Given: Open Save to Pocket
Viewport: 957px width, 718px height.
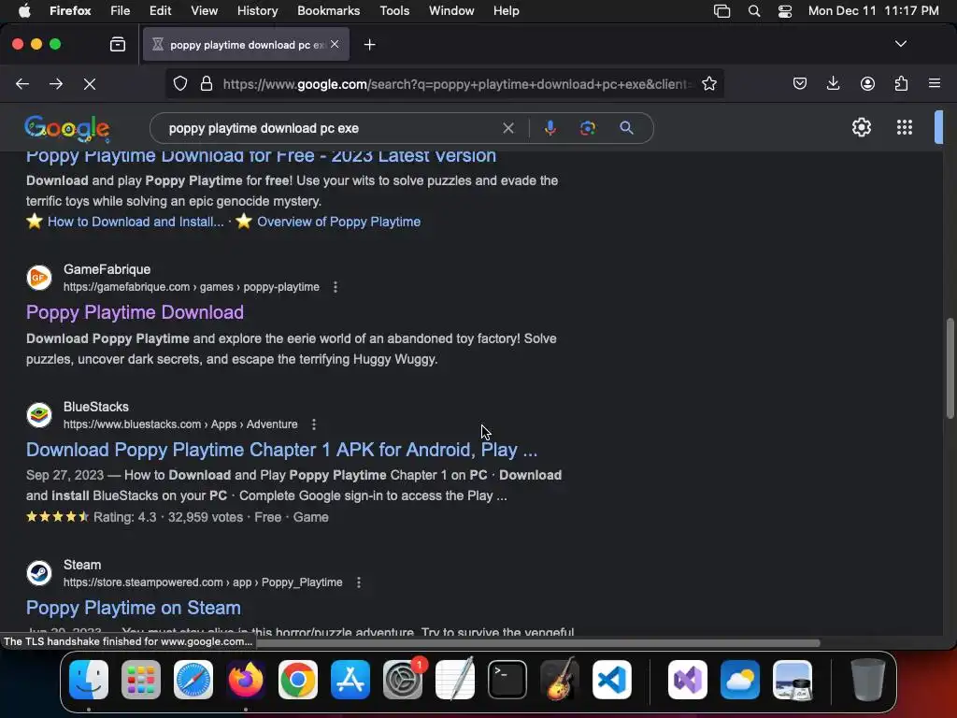Looking at the screenshot, I should click(800, 83).
